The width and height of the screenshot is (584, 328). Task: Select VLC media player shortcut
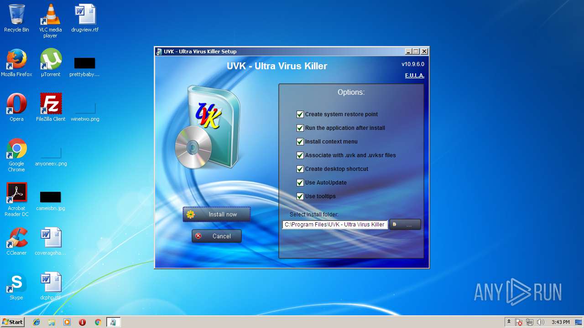tap(50, 20)
